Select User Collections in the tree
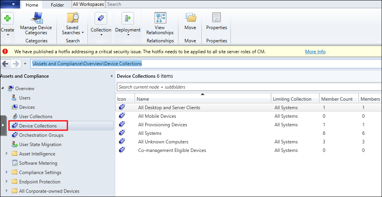Viewport: 382px width, 197px height. (35, 117)
